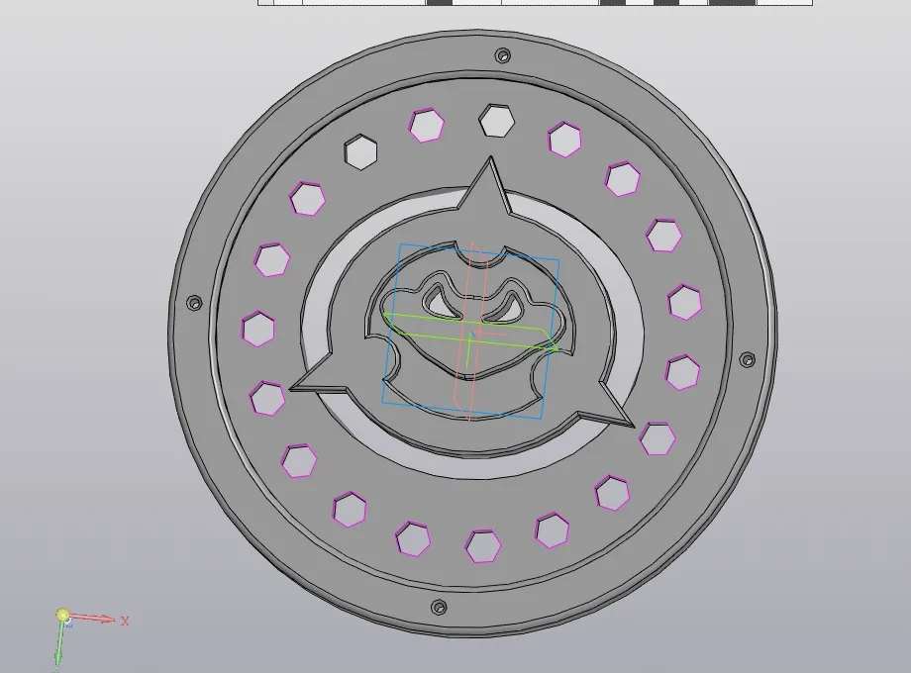Click the red X axis label
This screenshot has height=673, width=911.
pos(125,622)
